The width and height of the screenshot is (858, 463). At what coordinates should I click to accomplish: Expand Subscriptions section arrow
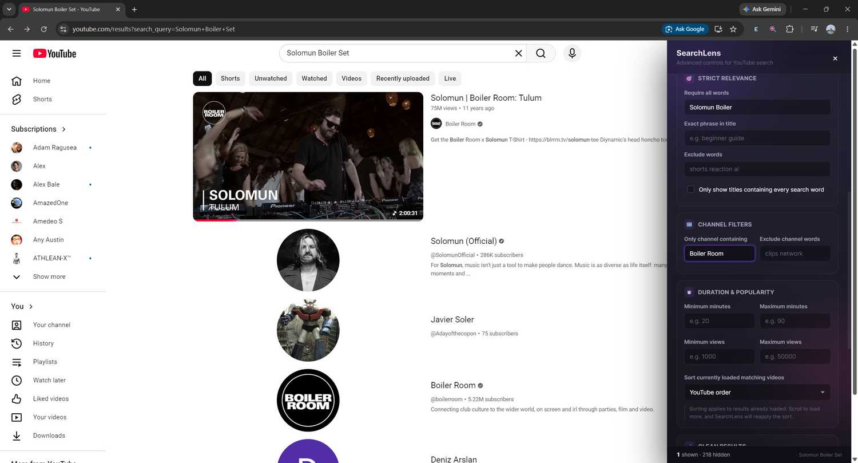tap(63, 129)
